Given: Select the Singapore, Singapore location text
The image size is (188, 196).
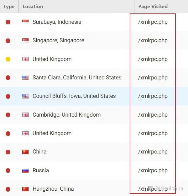Looking at the screenshot, I should pos(58,40).
